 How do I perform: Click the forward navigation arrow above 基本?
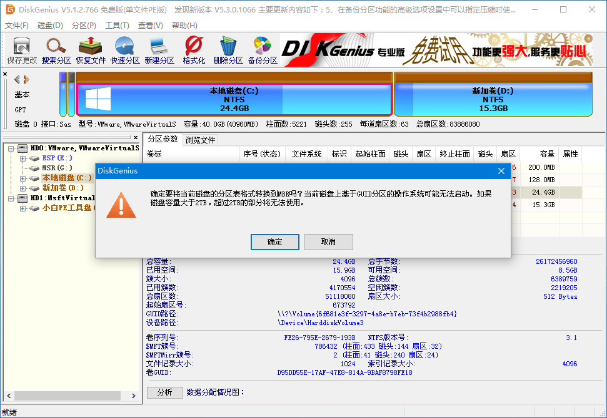(x=27, y=79)
